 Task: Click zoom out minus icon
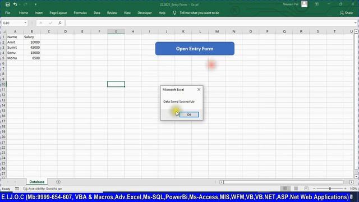(x=314, y=189)
